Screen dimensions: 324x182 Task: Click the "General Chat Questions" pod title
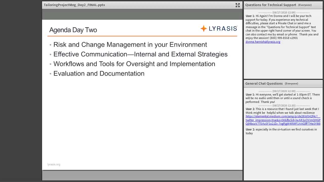(264, 83)
